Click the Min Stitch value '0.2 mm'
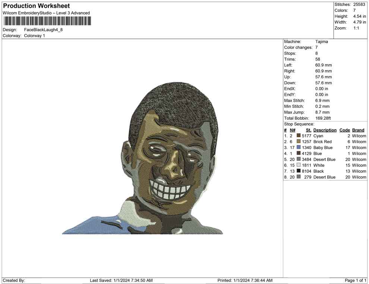This screenshot has width=369, height=284. [322, 106]
